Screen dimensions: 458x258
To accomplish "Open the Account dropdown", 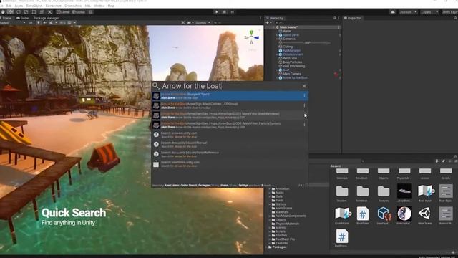I will (408, 12).
